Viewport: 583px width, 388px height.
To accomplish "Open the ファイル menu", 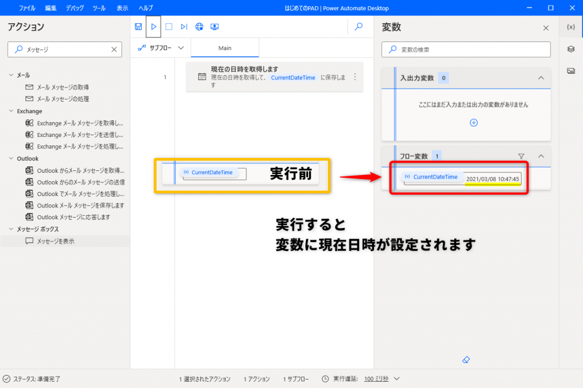I will click(27, 8).
